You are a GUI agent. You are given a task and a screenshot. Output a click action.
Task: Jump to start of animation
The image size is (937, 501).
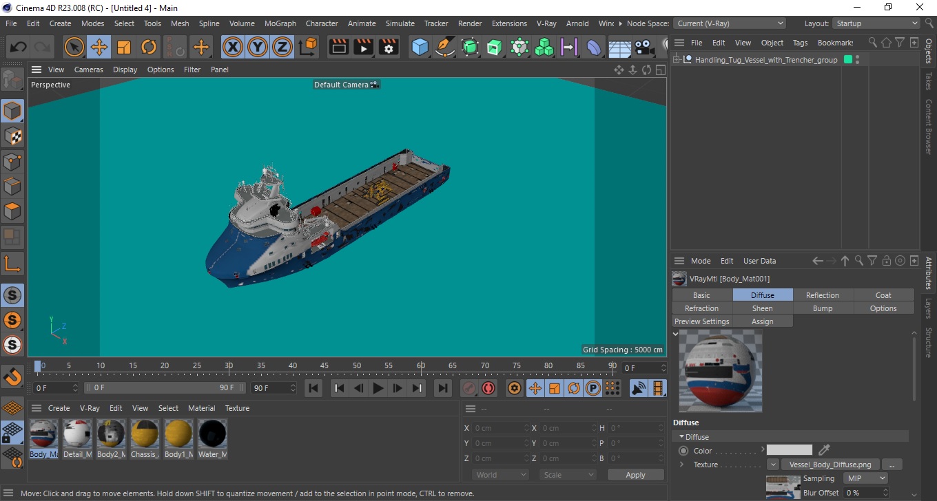[313, 388]
